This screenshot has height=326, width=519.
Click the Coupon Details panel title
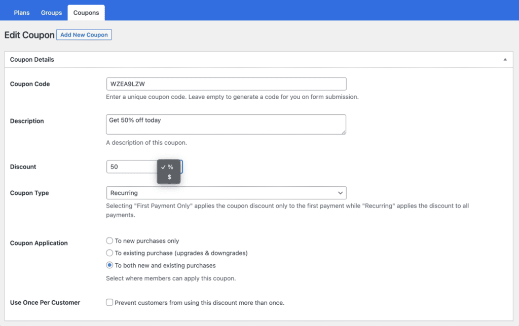tap(32, 60)
